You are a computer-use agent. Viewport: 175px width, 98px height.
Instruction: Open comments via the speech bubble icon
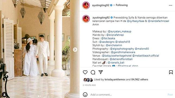point(93,72)
